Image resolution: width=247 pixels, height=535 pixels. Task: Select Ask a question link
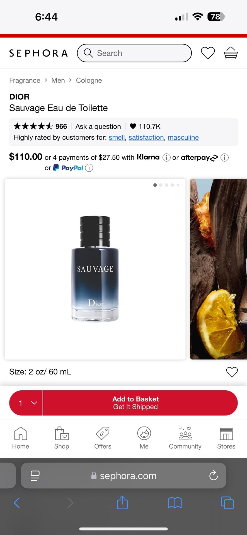98,127
